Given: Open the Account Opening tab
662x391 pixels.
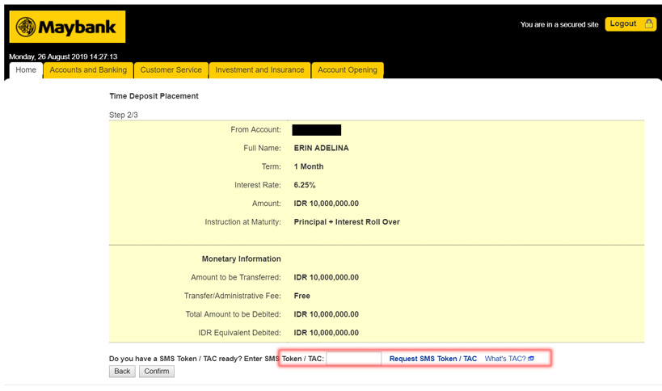Looking at the screenshot, I should click(348, 70).
